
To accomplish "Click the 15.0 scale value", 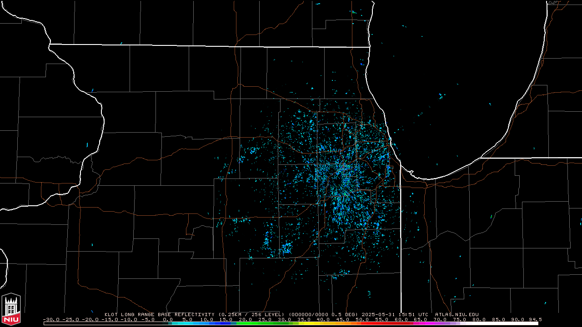I will click(x=226, y=319).
